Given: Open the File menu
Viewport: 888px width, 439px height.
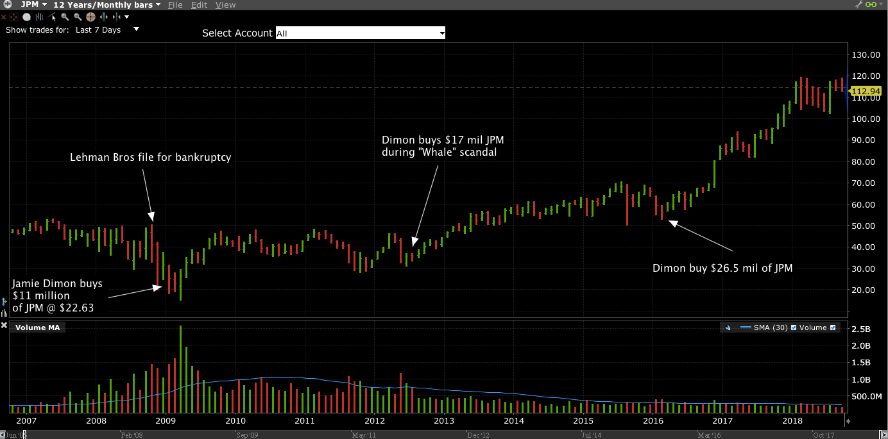Looking at the screenshot, I should pyautogui.click(x=175, y=4).
